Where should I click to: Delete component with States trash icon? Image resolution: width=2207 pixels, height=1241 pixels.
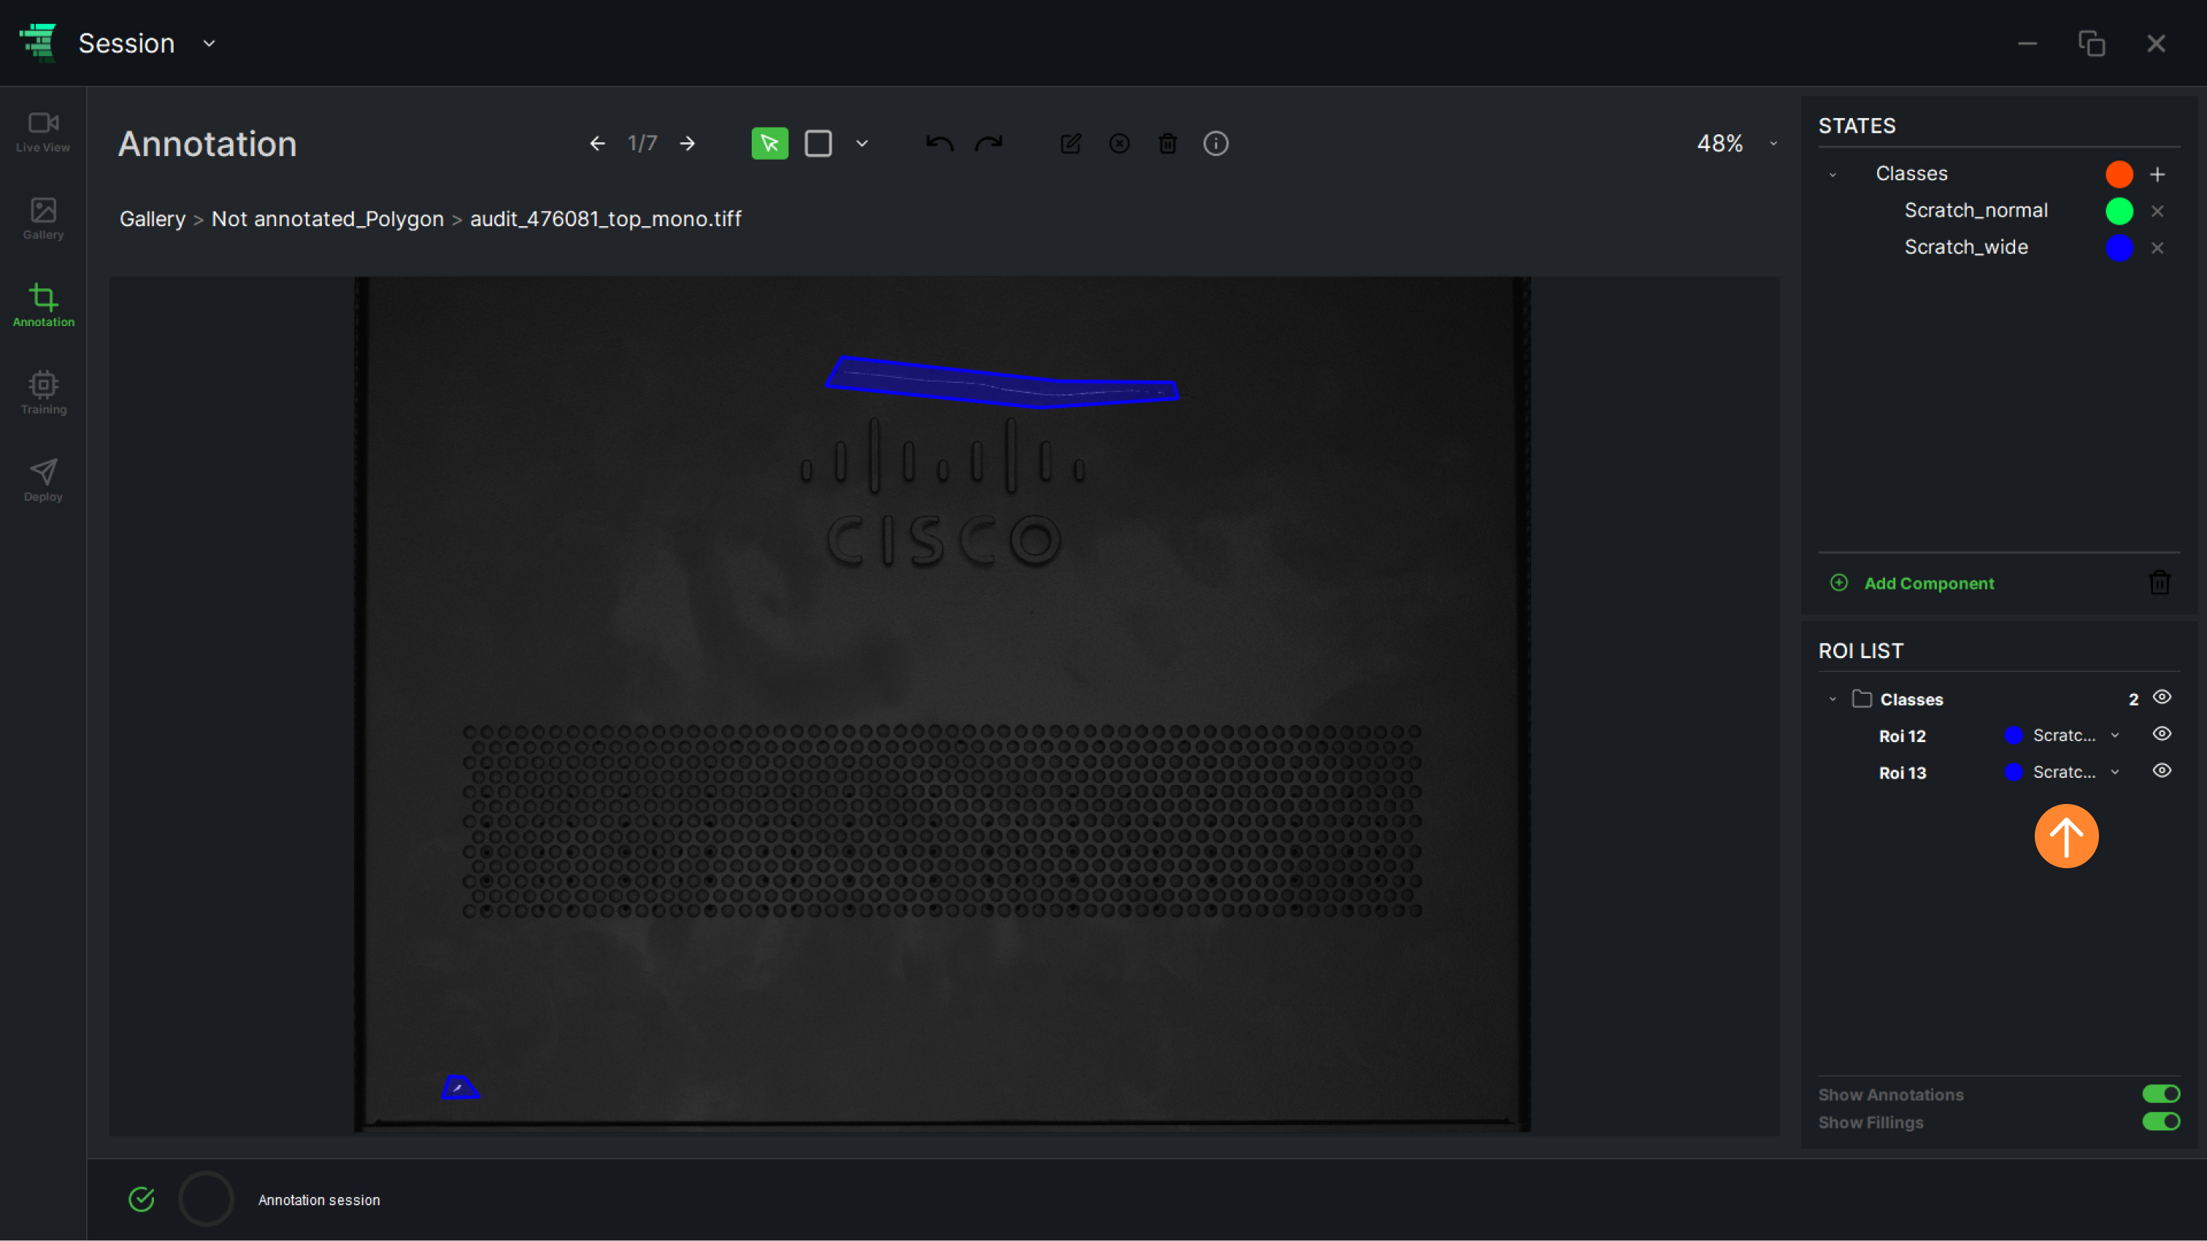[2159, 583]
